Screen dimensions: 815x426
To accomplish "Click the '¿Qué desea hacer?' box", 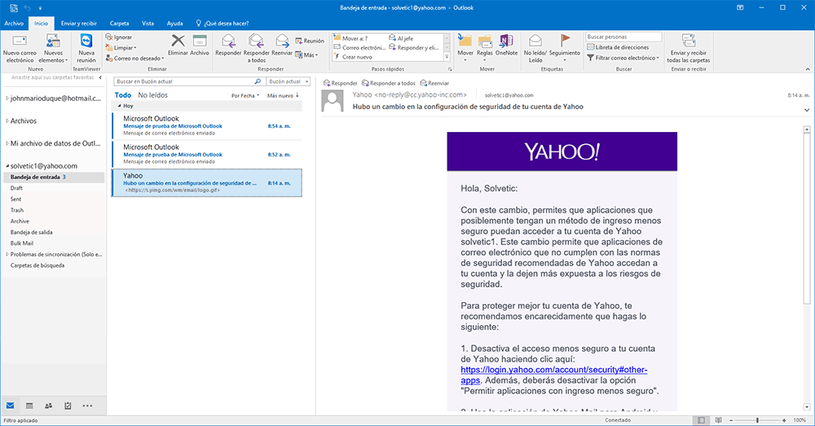I will pyautogui.click(x=222, y=24).
